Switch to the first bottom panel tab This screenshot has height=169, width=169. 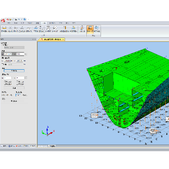tap(4, 146)
